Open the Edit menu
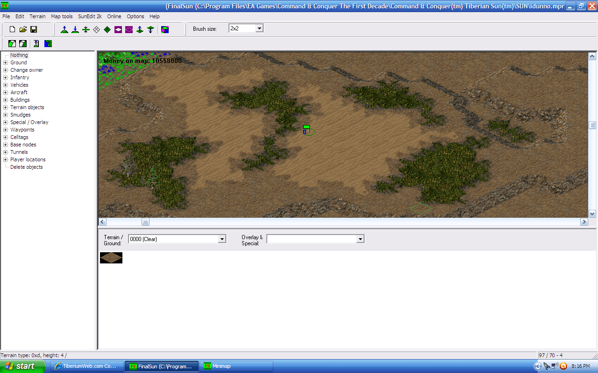Viewport: 598px width, 373px height. click(x=20, y=16)
